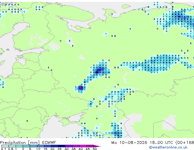The image size is (194, 150).
Task: Choose the 40–45 mm magenta legend swatch
Action: pyautogui.click(x=83, y=146)
